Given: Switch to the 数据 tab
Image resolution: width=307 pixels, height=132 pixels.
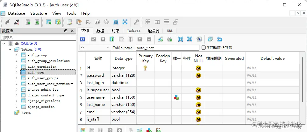Looking at the screenshot, I should coord(100,31).
